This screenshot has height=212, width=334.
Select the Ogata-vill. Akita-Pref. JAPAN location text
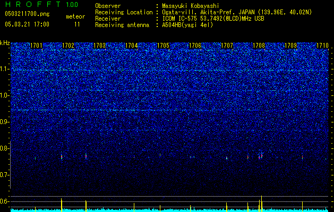(x=237, y=12)
